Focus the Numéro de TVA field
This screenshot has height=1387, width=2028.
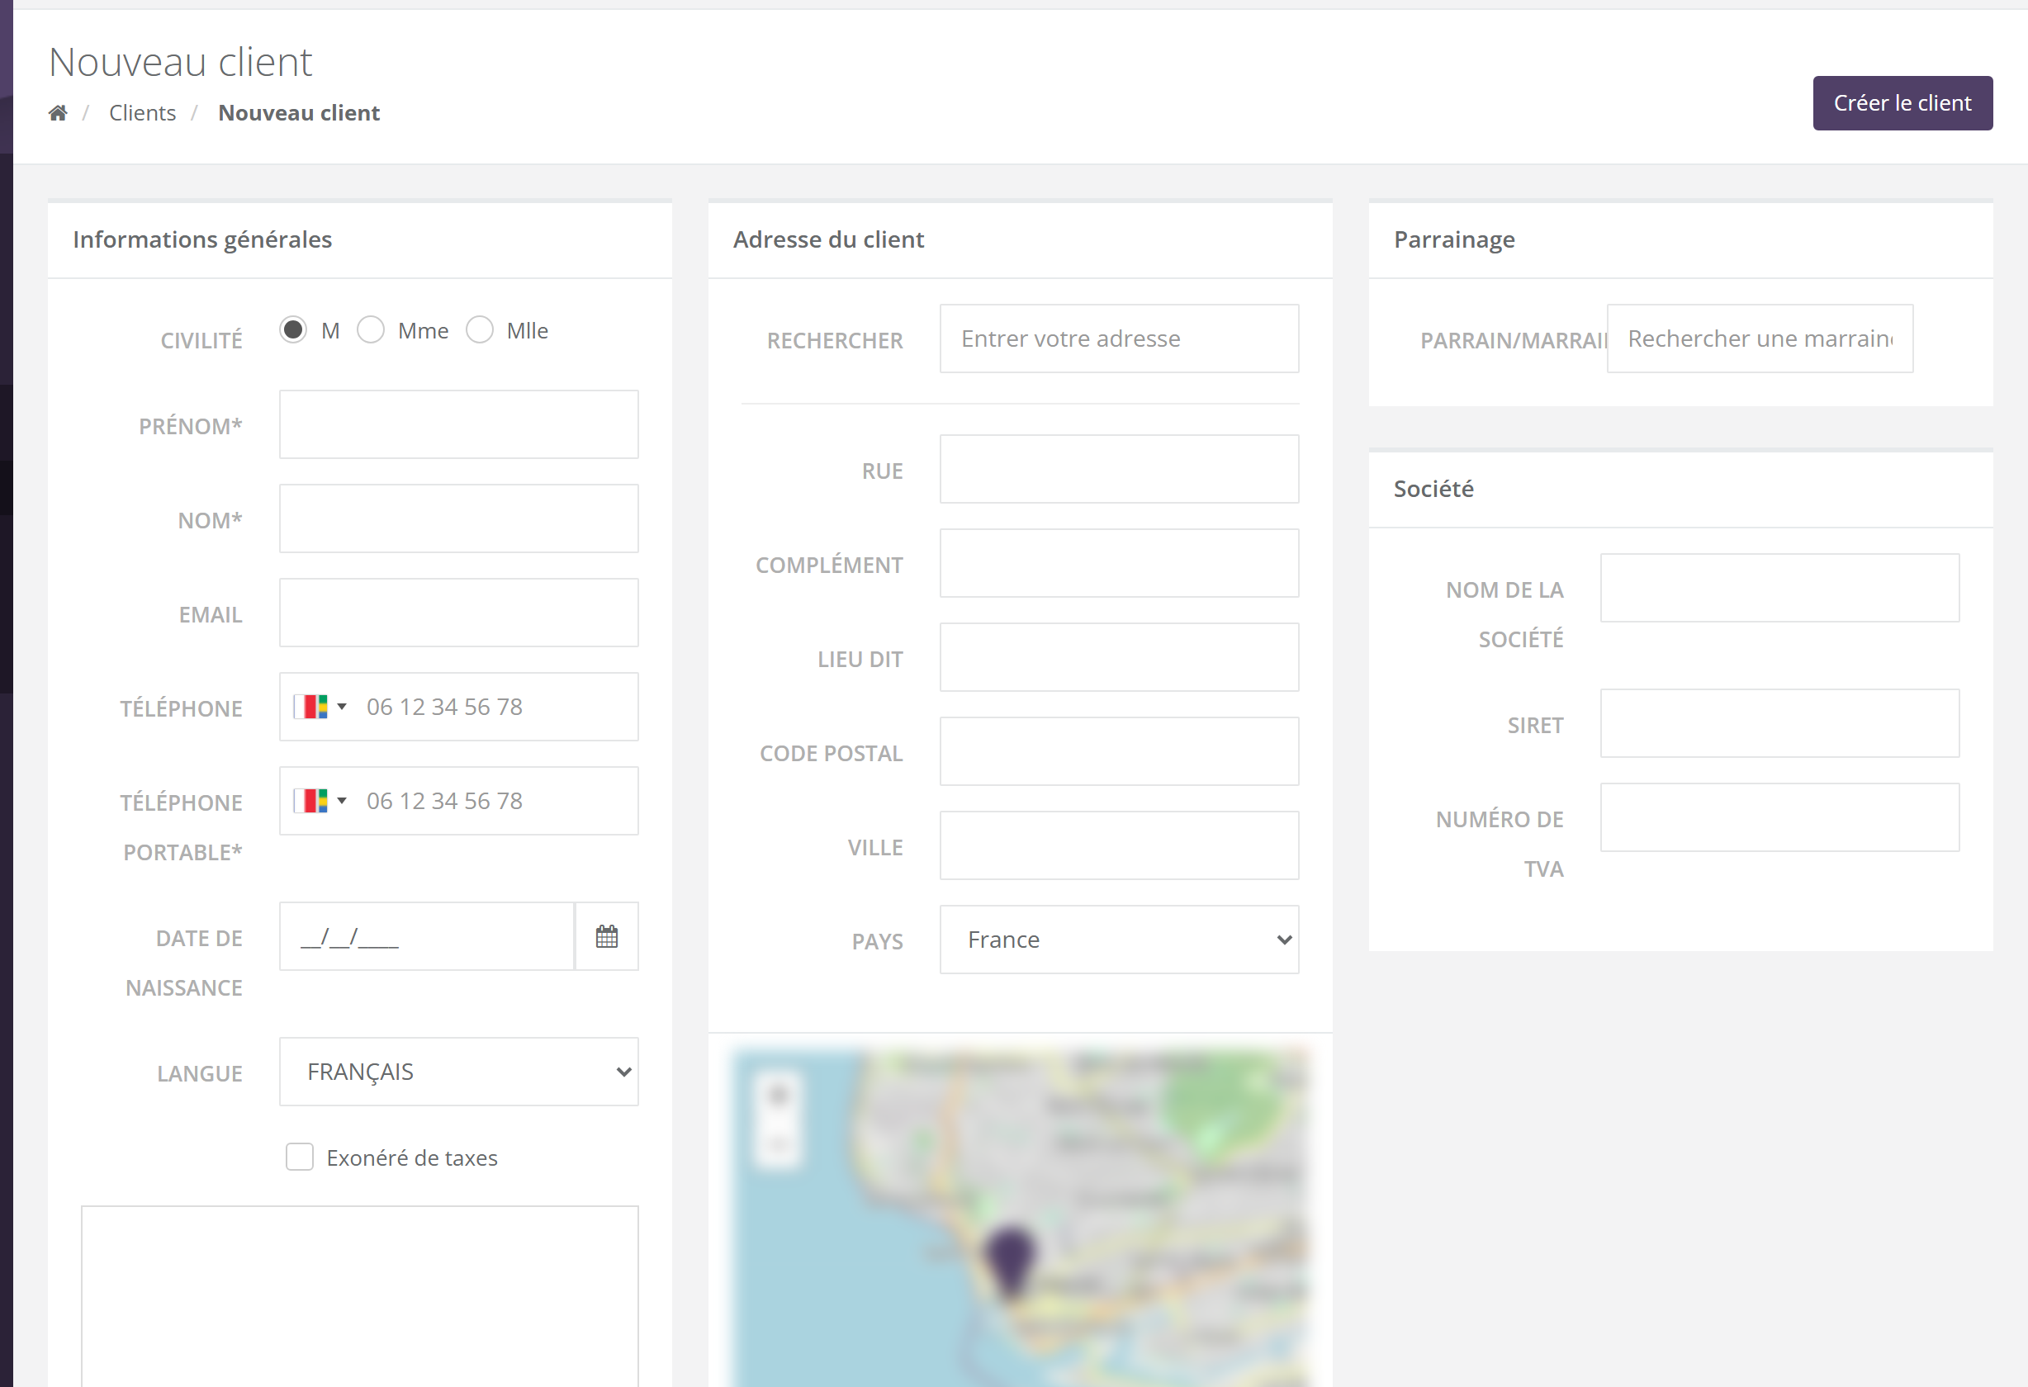pos(1779,817)
